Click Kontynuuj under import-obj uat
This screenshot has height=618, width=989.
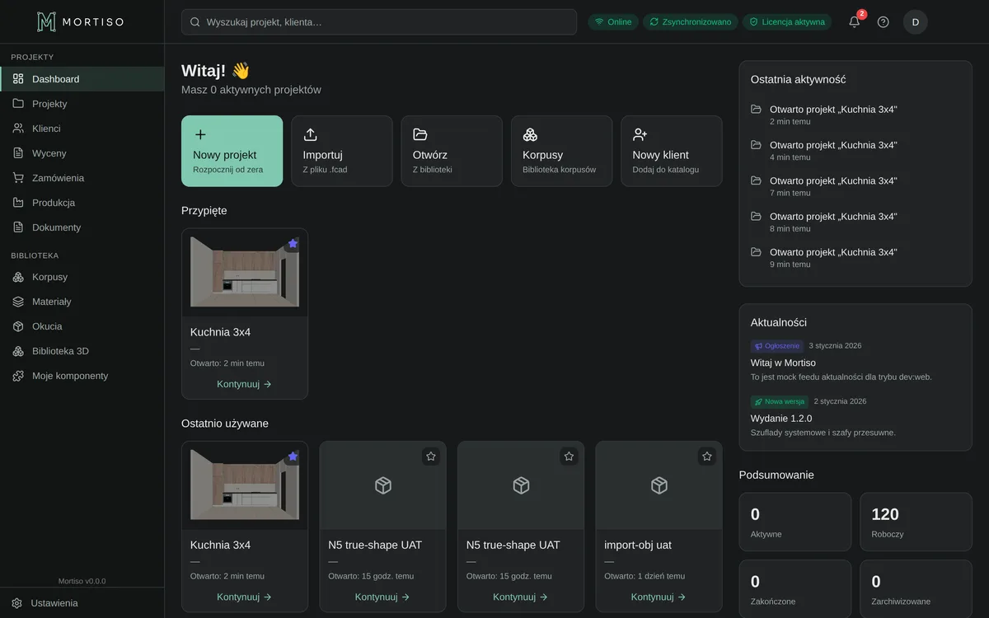(x=659, y=597)
